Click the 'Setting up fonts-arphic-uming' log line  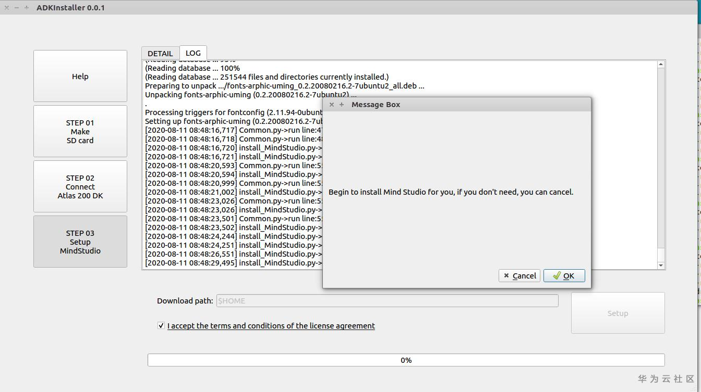point(234,121)
